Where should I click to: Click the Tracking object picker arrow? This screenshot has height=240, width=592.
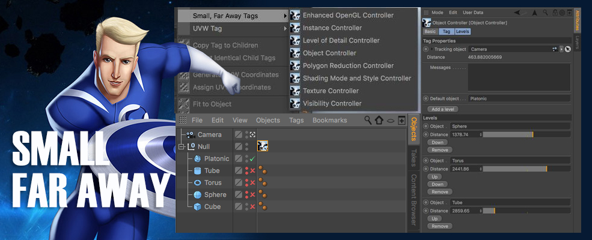(561, 49)
